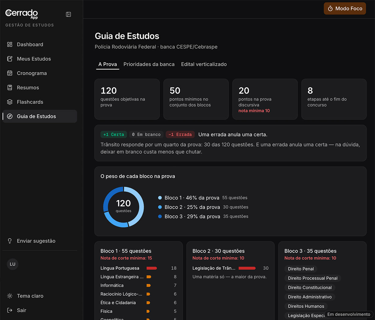Click the 50 pontos mínimos card
Screen dimensions: 375x320
click(196, 99)
